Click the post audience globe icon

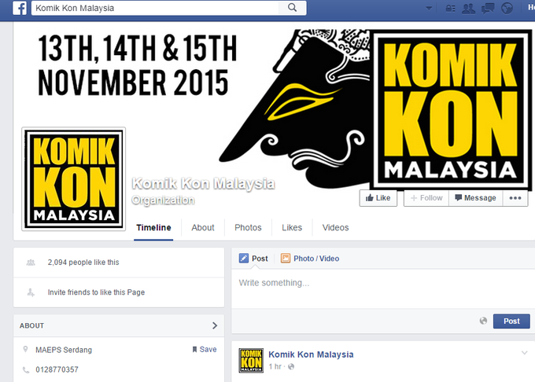[483, 321]
